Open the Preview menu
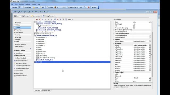Viewport: 170px width, 95px height. [x=22, y=4]
